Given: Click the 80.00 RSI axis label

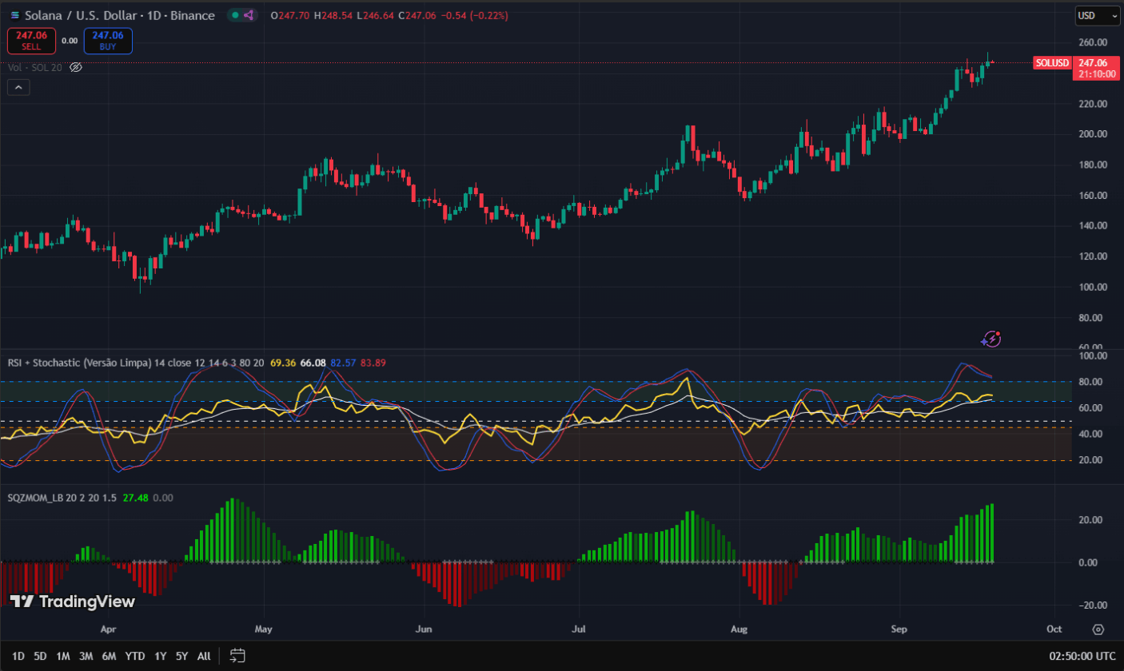Looking at the screenshot, I should pos(1092,382).
